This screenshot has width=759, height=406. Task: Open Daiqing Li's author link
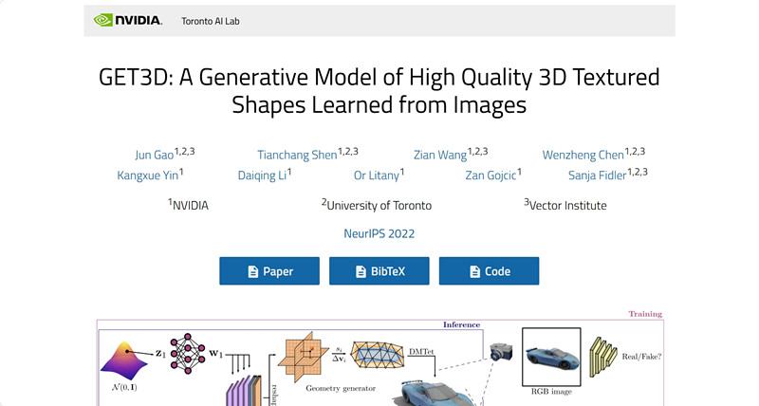click(265, 175)
